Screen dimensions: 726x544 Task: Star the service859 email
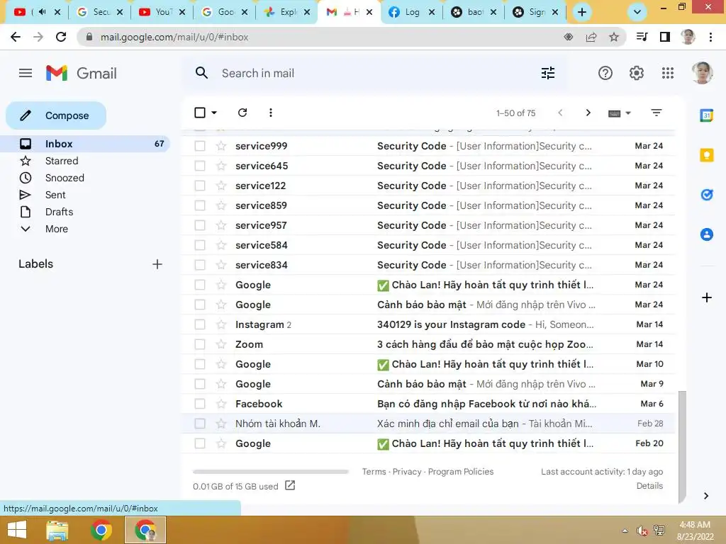tap(221, 205)
